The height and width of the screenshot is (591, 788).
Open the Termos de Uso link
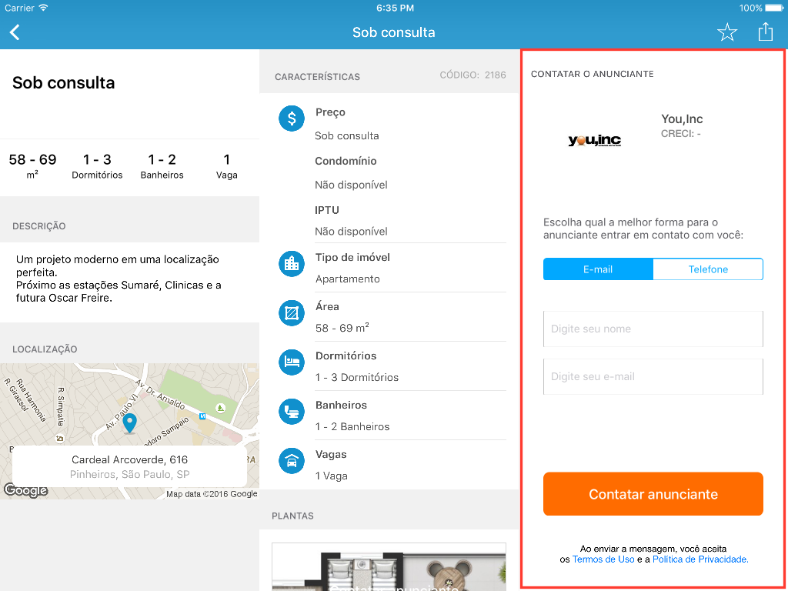pos(603,559)
